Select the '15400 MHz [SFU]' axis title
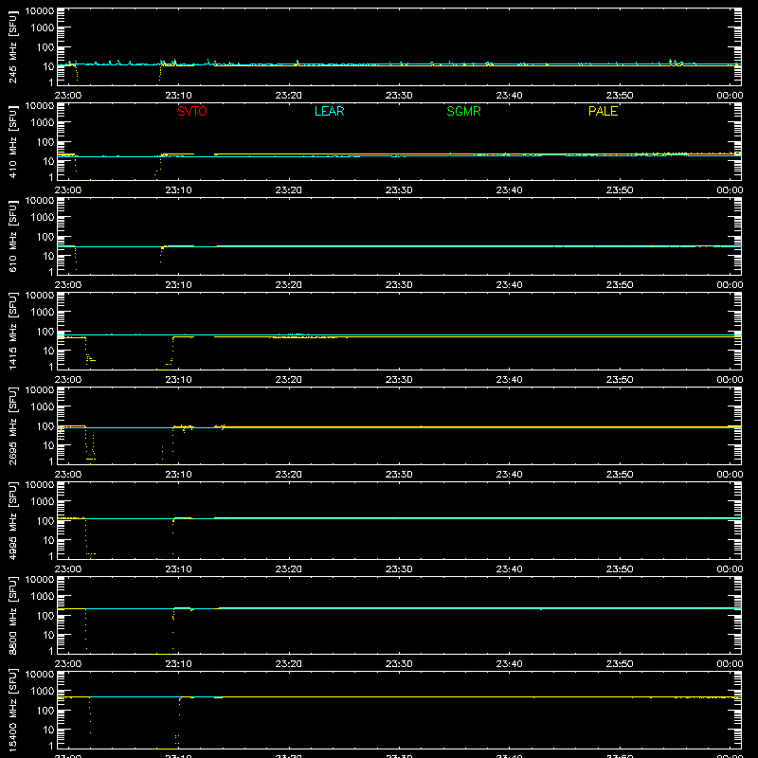This screenshot has height=758, width=758. pyautogui.click(x=12, y=710)
